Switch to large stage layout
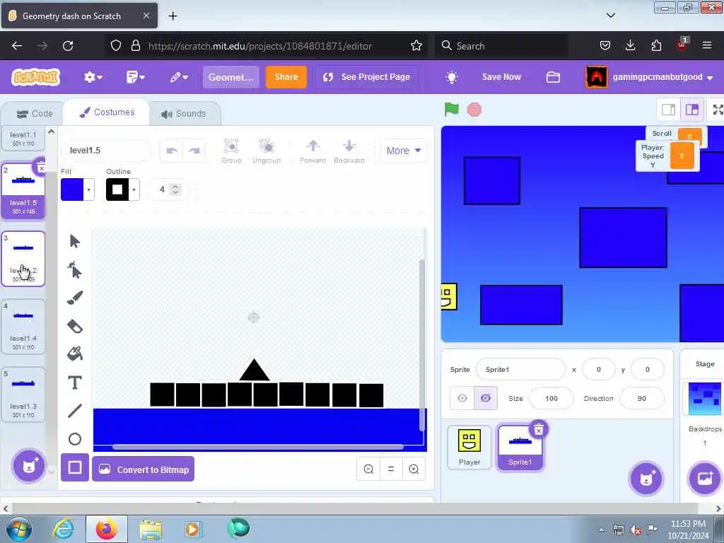The height and width of the screenshot is (543, 724). pyautogui.click(x=691, y=110)
